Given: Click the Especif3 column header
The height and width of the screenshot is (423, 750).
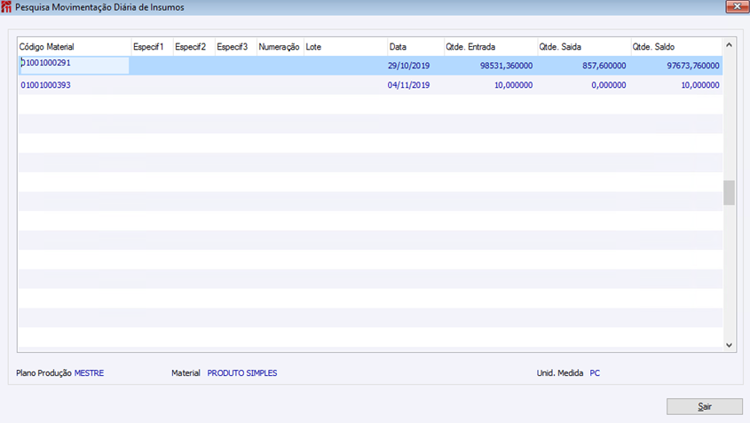Looking at the screenshot, I should 236,47.
